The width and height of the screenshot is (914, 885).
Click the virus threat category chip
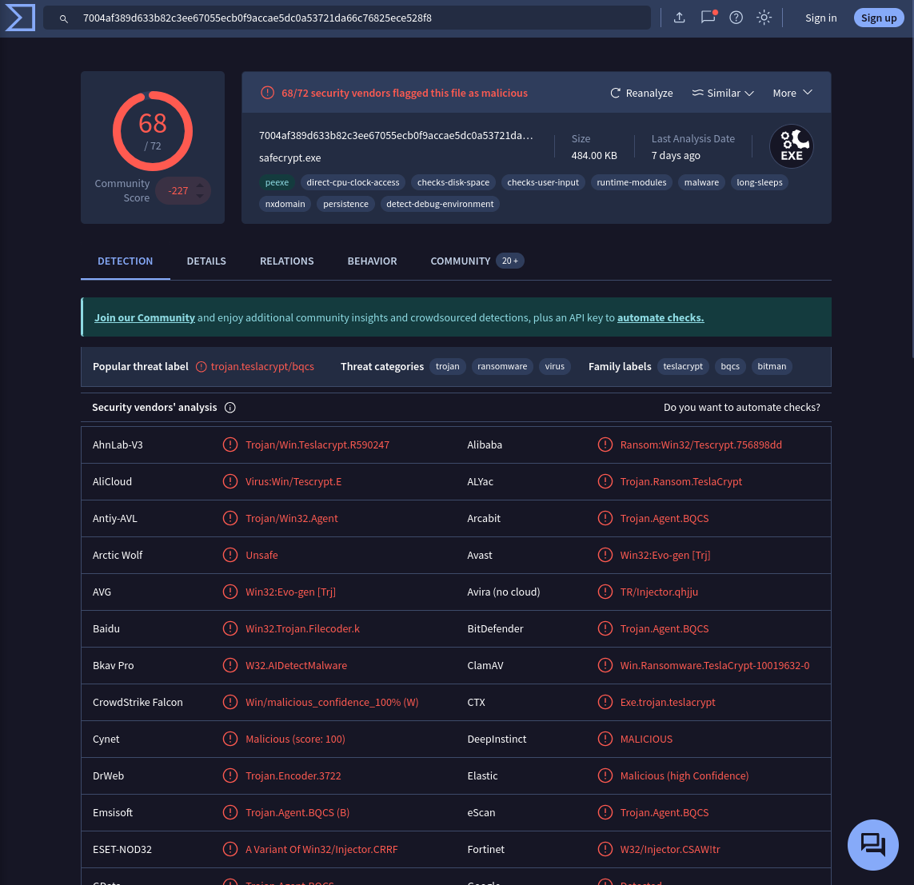[x=554, y=366]
